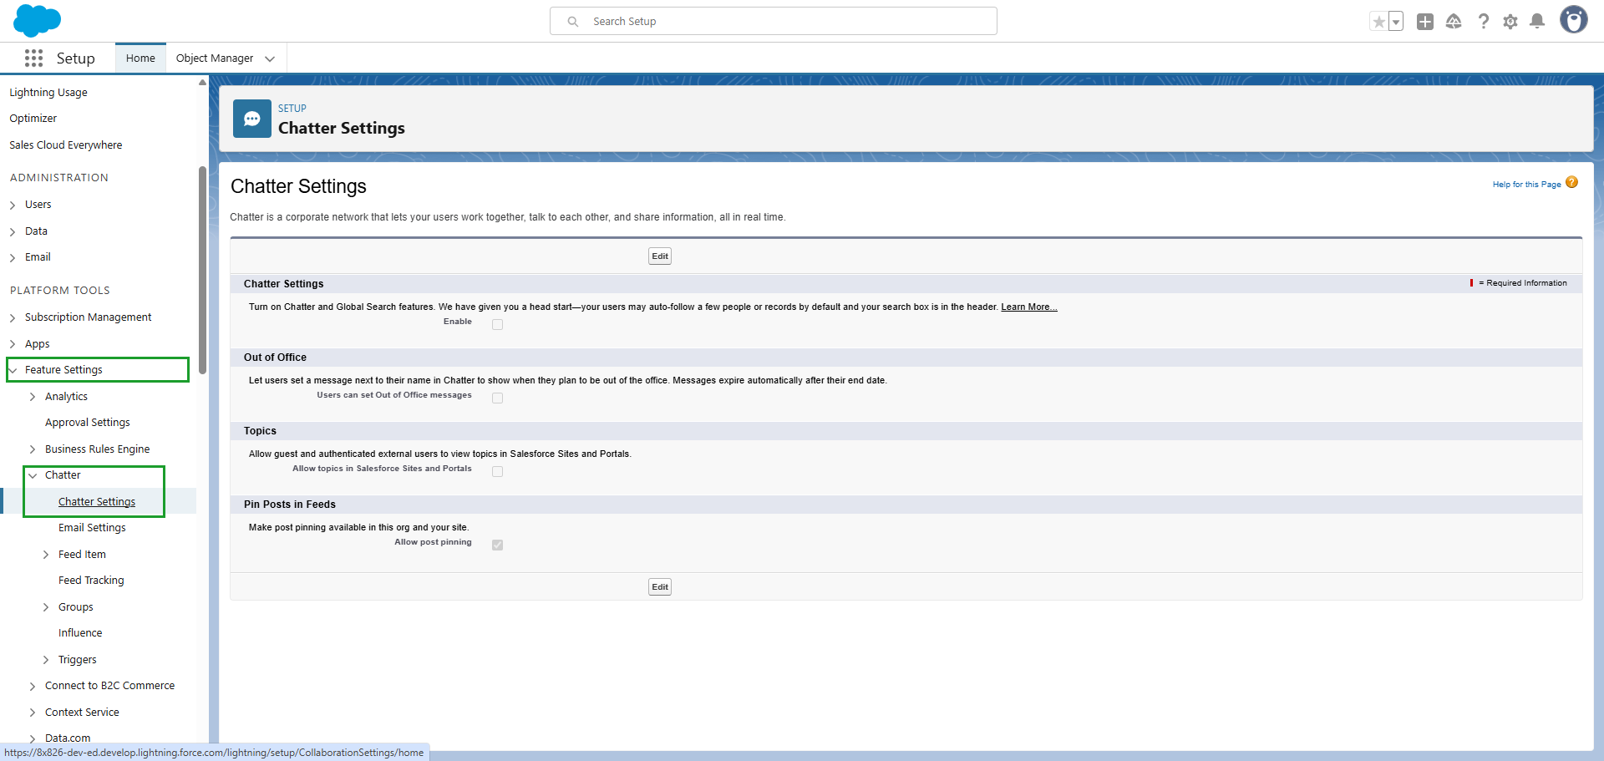Open the Setup gear icon
Screen dimensions: 1604x761
coord(1510,22)
